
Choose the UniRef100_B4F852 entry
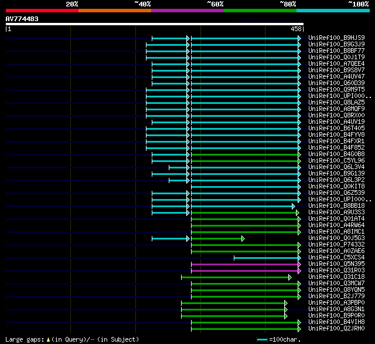point(336,148)
